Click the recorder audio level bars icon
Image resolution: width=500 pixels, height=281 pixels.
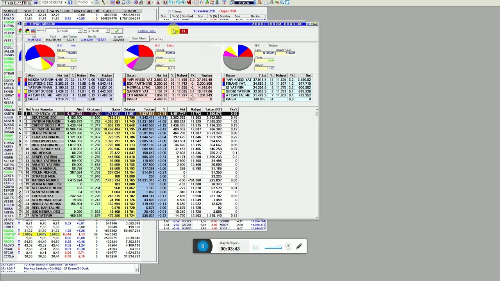pos(256,247)
